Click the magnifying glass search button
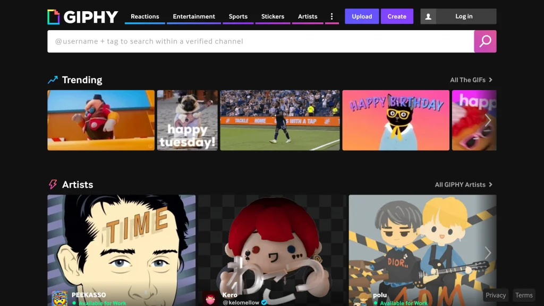This screenshot has width=544, height=306. pyautogui.click(x=485, y=41)
